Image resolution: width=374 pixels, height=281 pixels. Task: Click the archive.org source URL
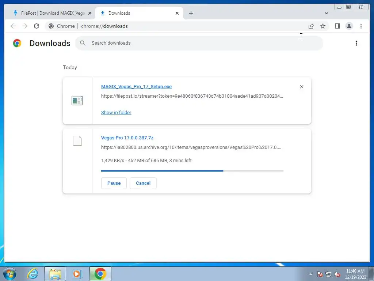coord(191,147)
